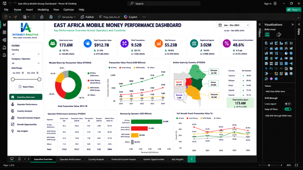Select the Azure map arrow visual icon
The image size is (303, 170).
[x=281, y=58]
